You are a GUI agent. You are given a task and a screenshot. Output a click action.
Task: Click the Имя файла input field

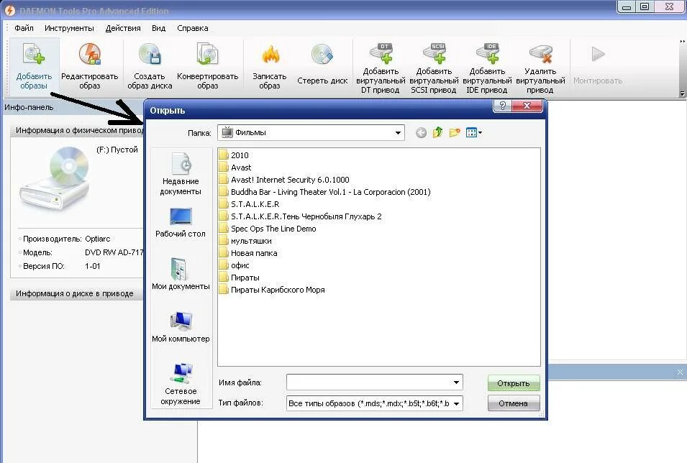coord(368,382)
